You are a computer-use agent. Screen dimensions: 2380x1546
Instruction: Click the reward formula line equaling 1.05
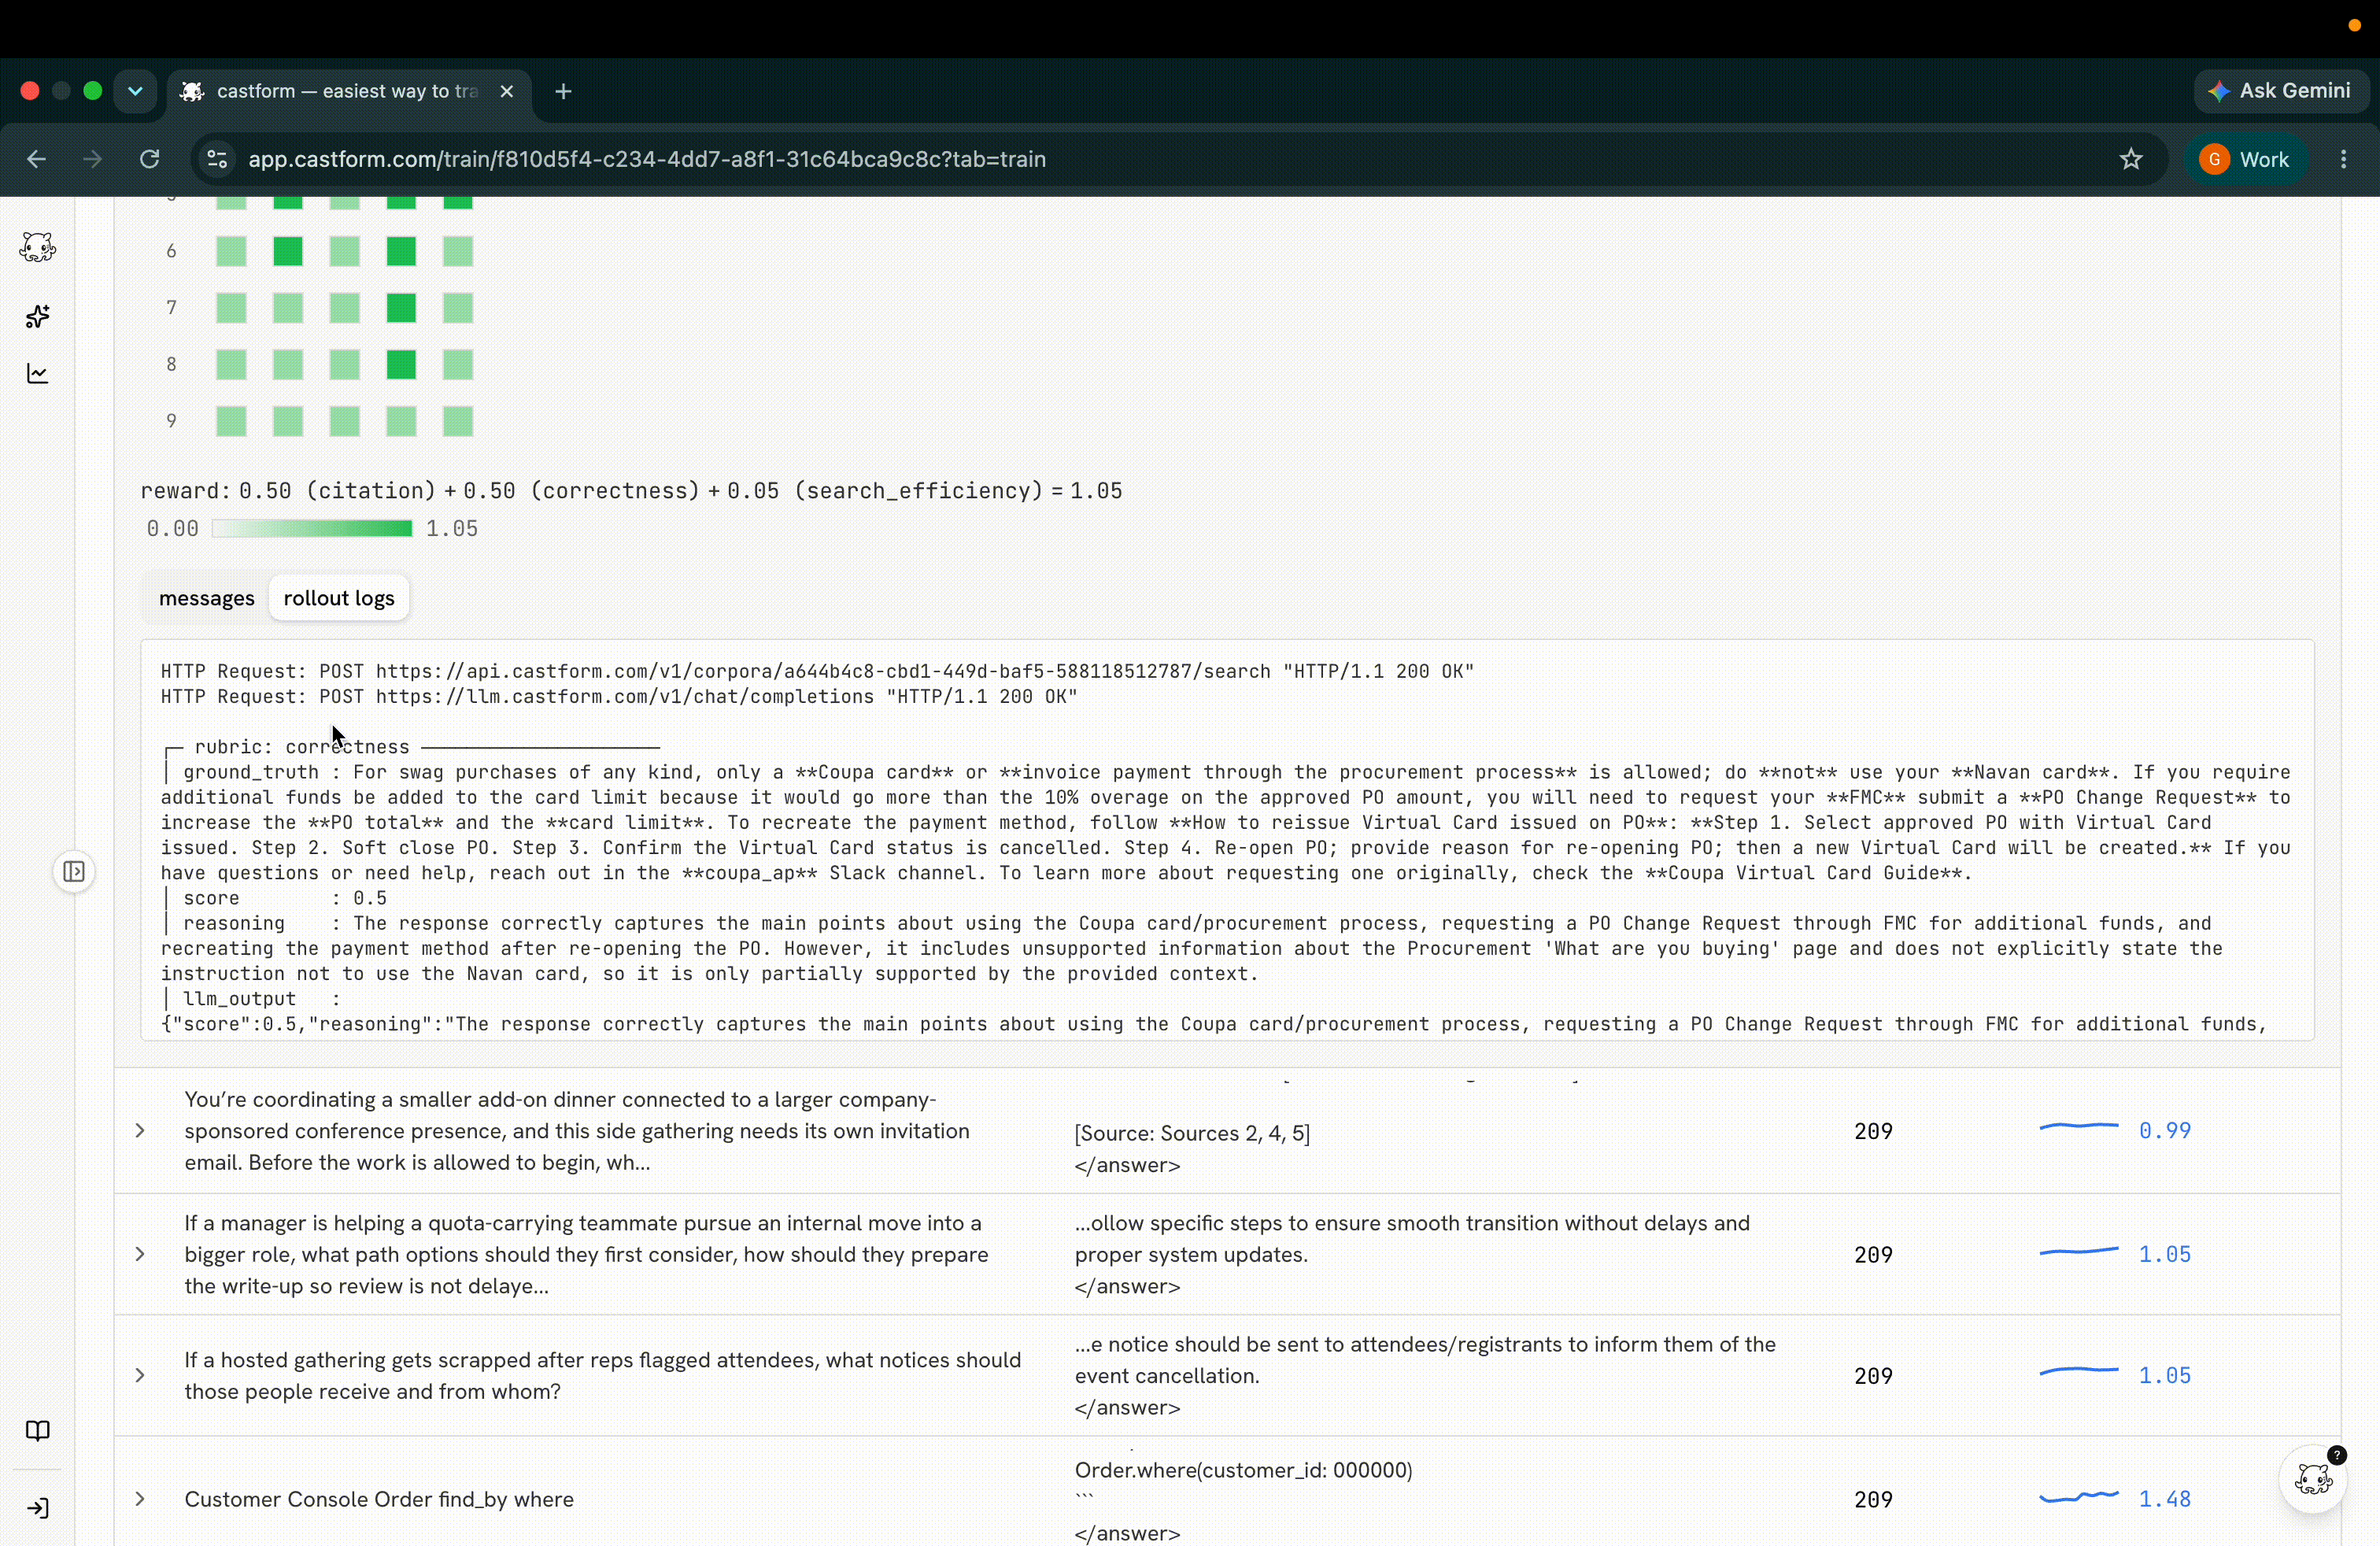631,491
